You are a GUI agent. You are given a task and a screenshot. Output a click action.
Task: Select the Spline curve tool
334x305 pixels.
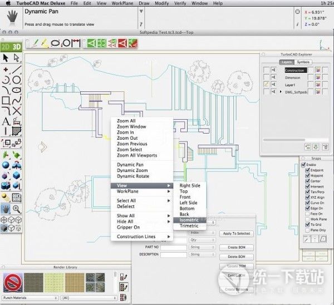[17, 100]
